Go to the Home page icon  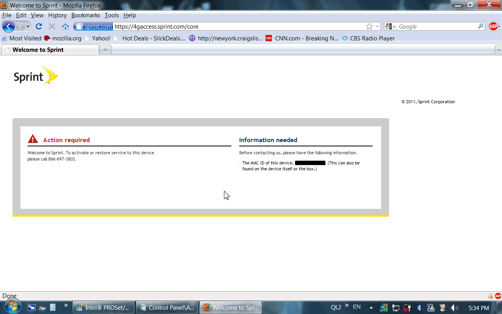tap(65, 26)
